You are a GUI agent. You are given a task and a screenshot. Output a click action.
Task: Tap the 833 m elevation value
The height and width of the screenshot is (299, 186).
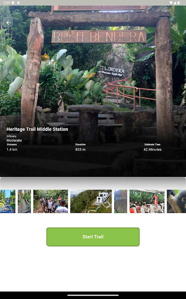pos(80,149)
